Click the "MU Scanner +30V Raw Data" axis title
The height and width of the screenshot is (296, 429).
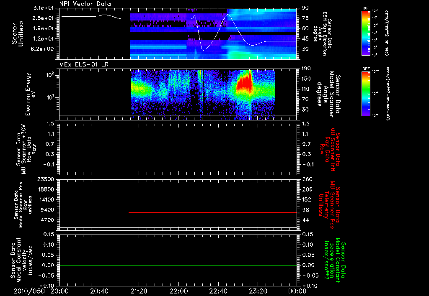[x=26, y=149]
